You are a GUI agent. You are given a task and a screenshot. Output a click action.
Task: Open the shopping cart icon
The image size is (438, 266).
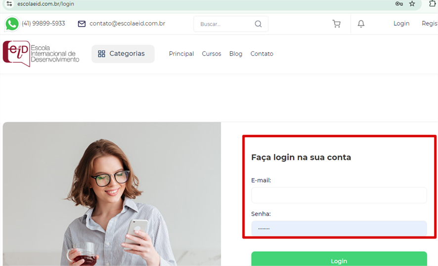tap(337, 24)
